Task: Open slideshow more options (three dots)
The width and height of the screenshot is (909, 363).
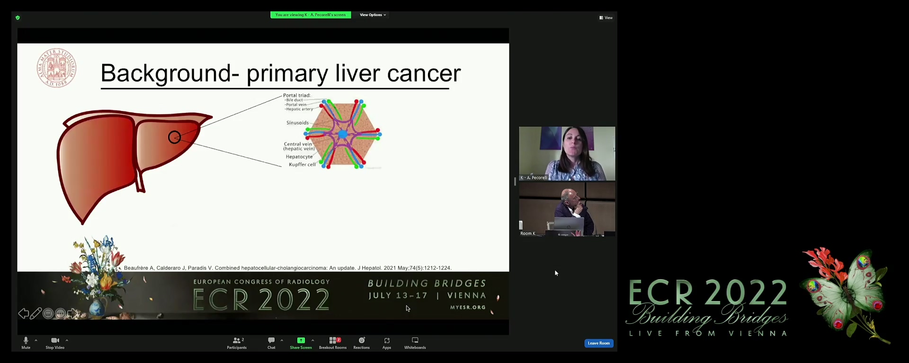Action: 60,313
